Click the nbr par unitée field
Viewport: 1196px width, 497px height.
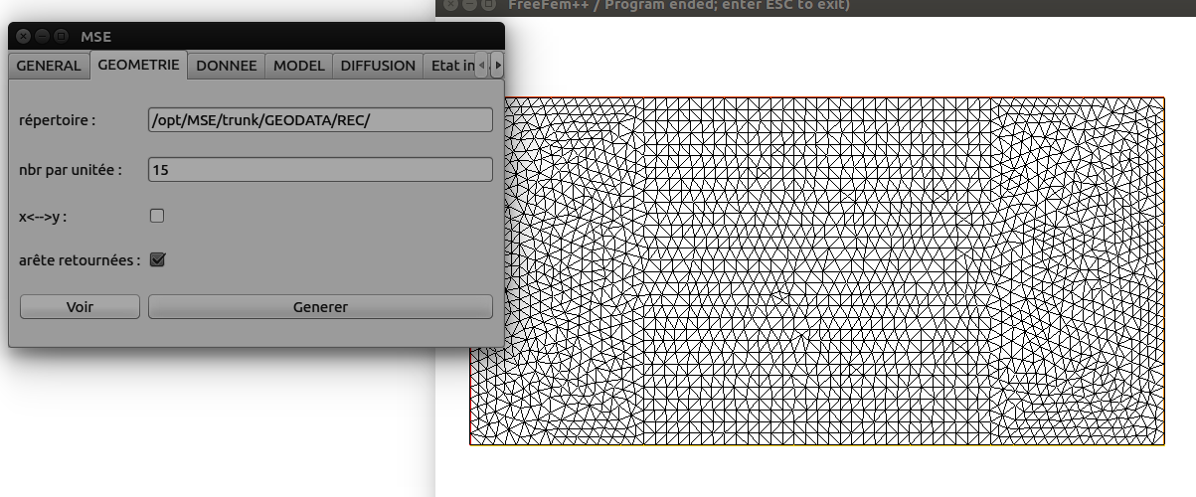[320, 170]
